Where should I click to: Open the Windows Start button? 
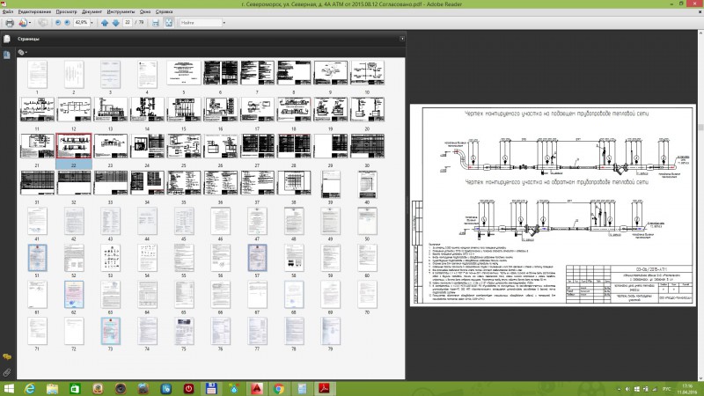(8, 388)
